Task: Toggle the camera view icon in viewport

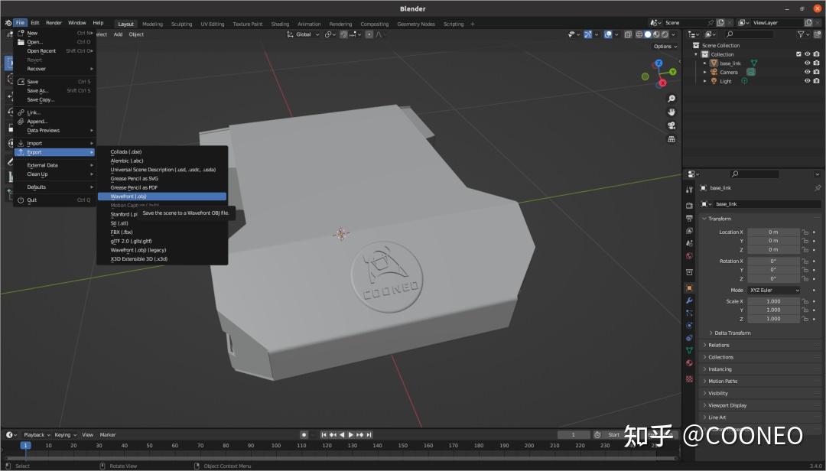Action: (x=672, y=125)
